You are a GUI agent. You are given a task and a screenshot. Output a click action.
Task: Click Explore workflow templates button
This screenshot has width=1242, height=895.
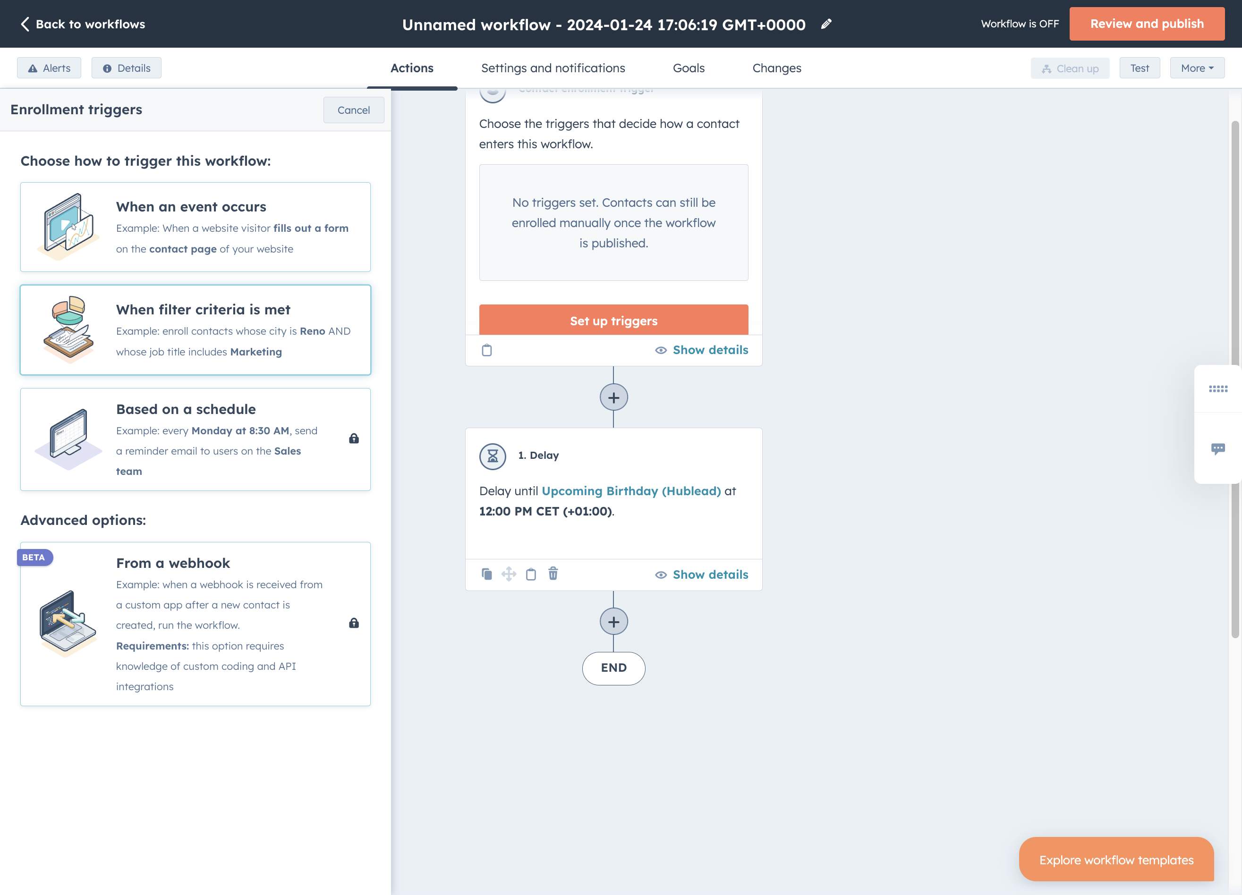[1116, 860]
